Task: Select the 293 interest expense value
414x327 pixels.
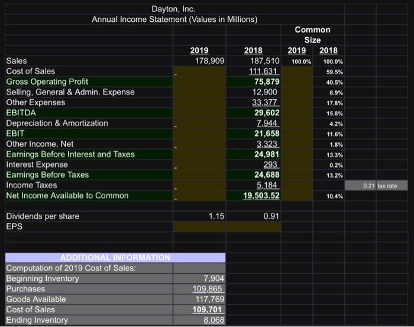Action: pyautogui.click(x=270, y=165)
